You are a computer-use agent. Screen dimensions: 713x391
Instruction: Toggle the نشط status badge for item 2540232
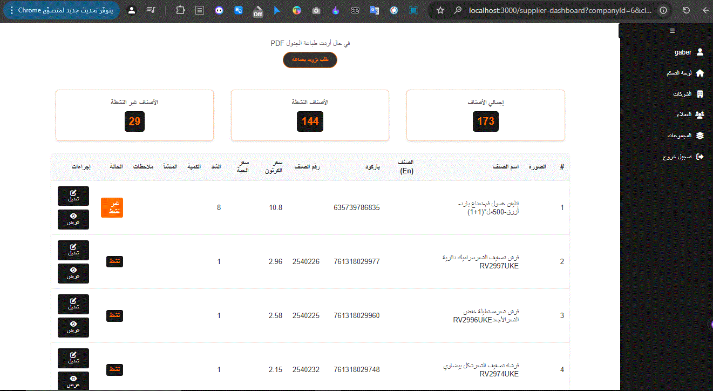(114, 369)
